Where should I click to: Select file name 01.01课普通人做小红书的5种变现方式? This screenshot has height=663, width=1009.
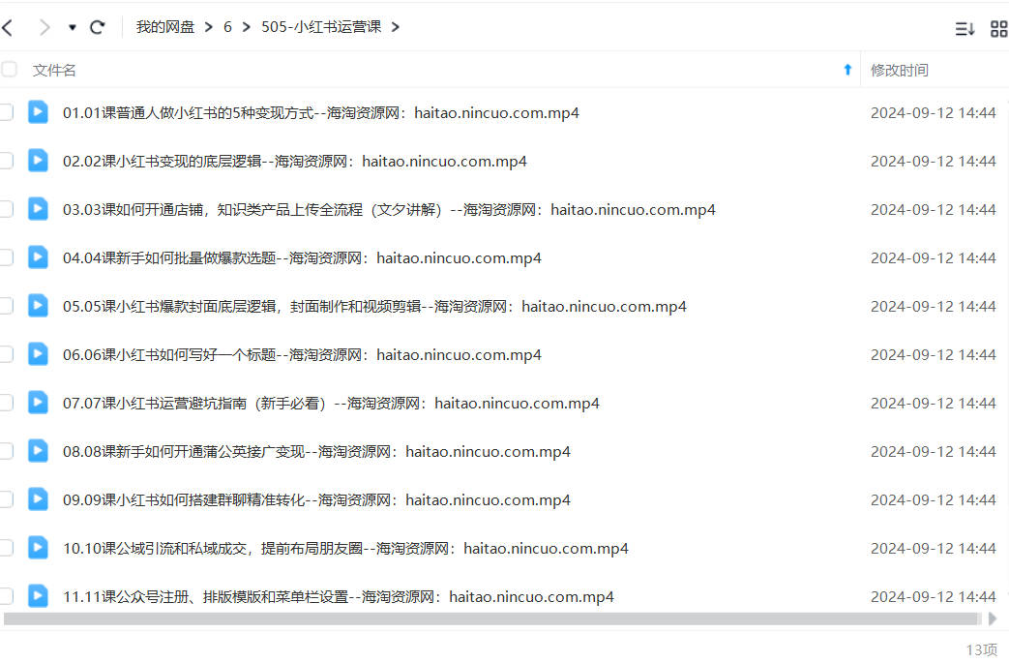click(321, 112)
